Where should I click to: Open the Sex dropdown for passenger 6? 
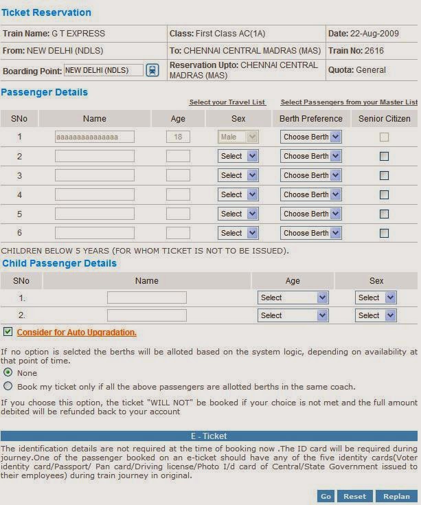[238, 233]
